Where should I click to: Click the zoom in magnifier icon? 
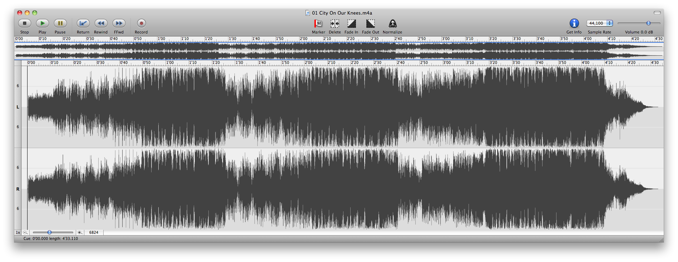coord(80,232)
